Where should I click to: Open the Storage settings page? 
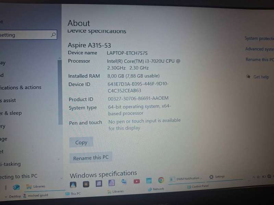click(4, 139)
